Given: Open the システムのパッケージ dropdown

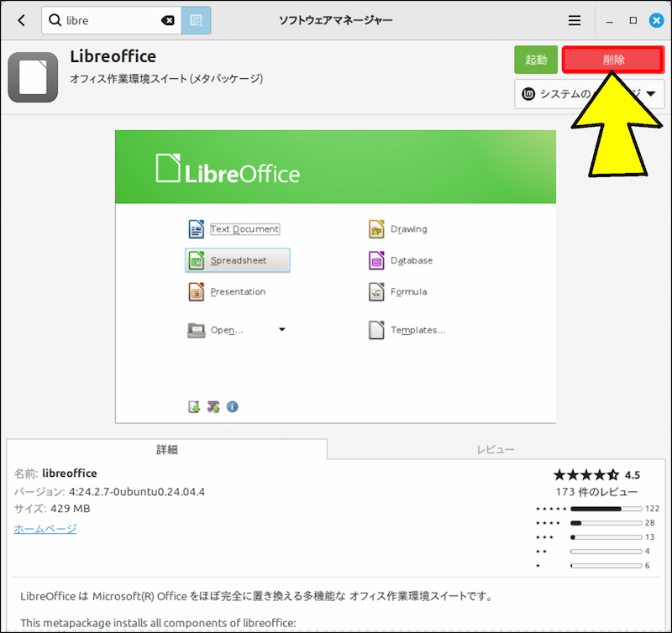Looking at the screenshot, I should [x=588, y=94].
